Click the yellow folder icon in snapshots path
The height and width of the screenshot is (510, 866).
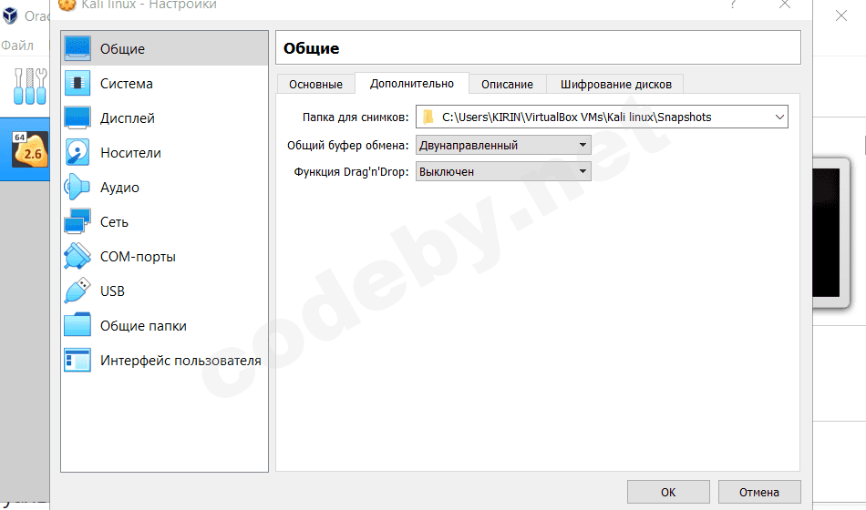click(x=428, y=117)
